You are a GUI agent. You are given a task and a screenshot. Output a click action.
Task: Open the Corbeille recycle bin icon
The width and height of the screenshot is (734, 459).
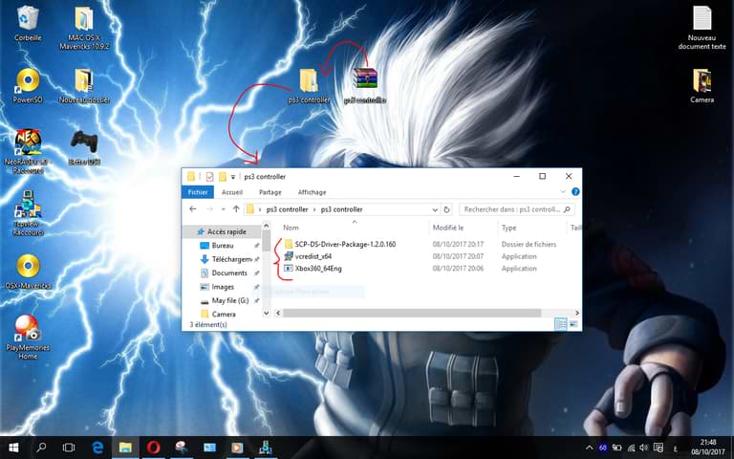tap(28, 23)
